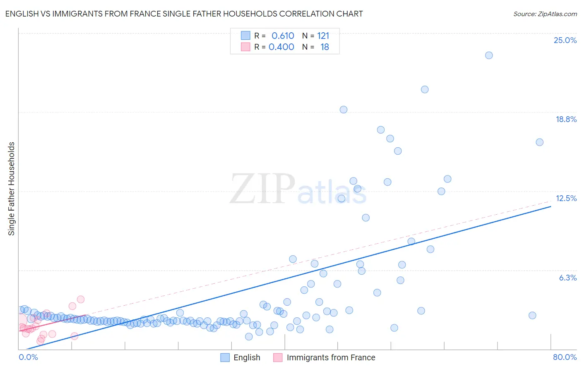Click the 0.610 correlation value
Viewport: 582px width, 369px height.
pyautogui.click(x=283, y=36)
